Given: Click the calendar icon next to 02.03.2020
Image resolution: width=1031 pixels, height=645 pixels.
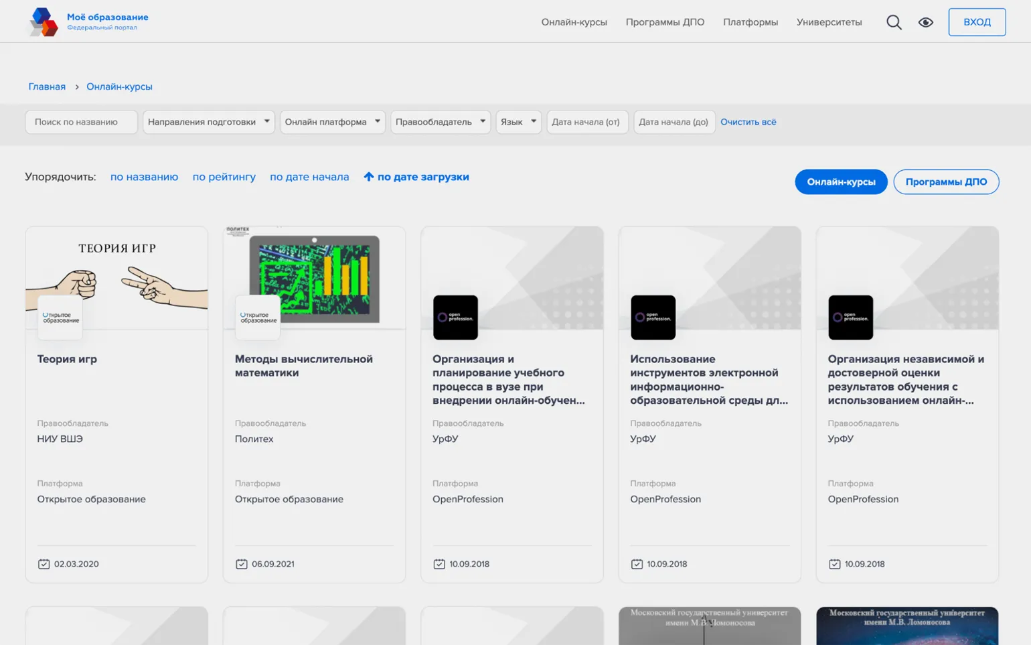Looking at the screenshot, I should coord(44,564).
